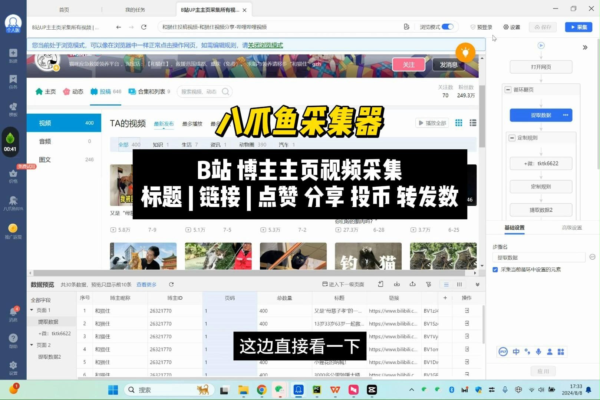Viewport: 600px width, 400px height.
Task: Toggle 采集当前循环中设置的元素 checkbox
Action: 495,270
